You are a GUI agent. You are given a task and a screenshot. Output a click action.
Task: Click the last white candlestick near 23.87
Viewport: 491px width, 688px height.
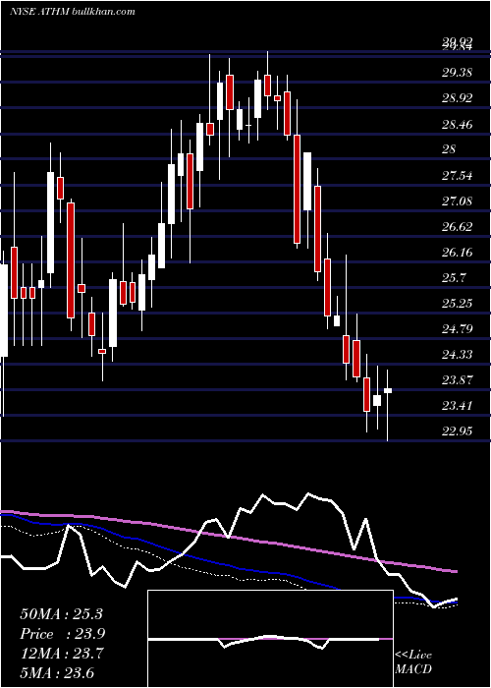pyautogui.click(x=388, y=390)
